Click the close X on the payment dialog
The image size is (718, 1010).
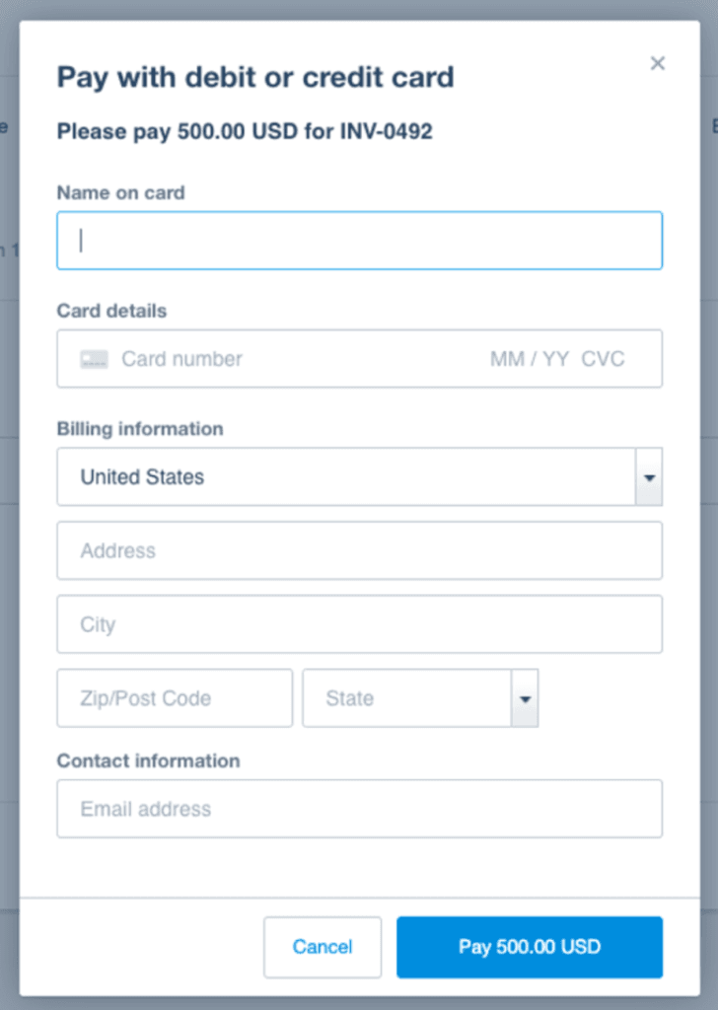[658, 63]
